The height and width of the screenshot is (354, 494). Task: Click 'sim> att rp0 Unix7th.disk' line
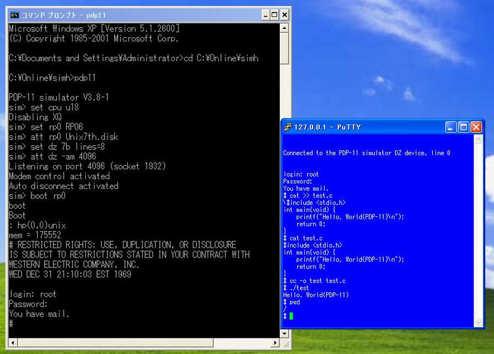(64, 137)
